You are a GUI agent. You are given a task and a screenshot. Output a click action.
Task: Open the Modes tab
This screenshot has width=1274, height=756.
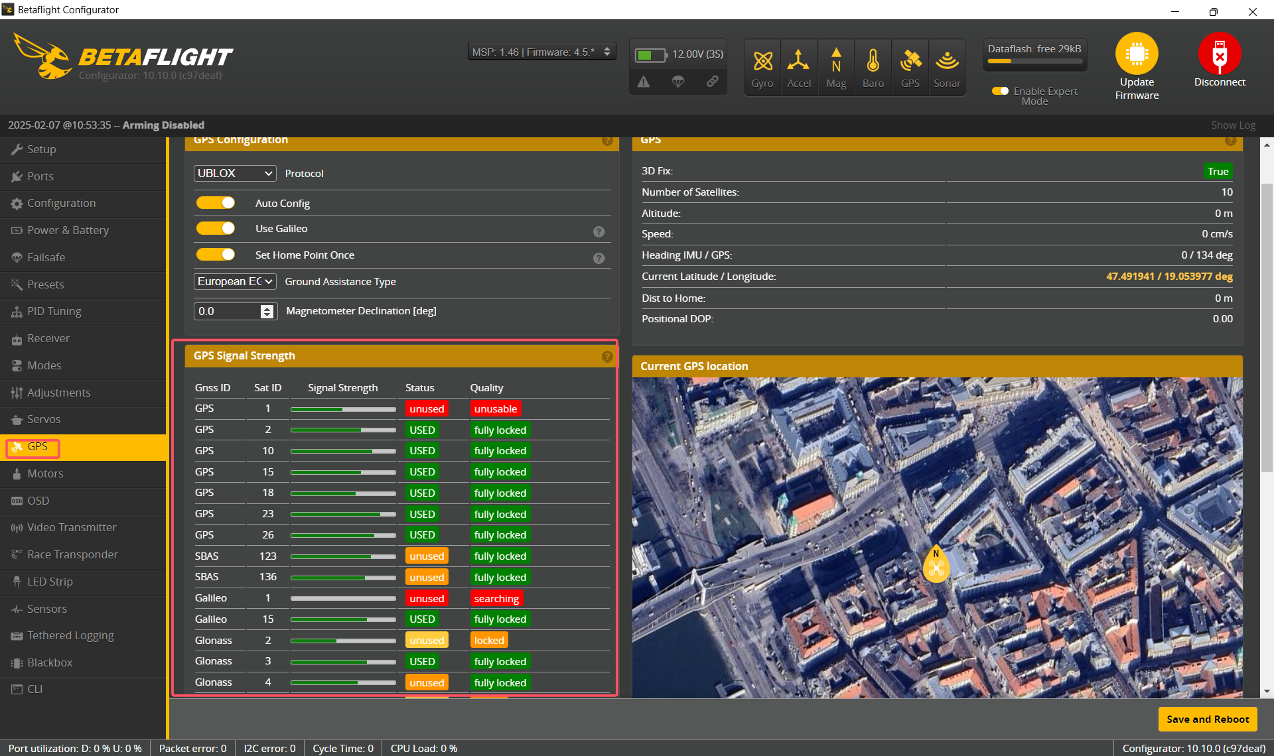click(83, 365)
